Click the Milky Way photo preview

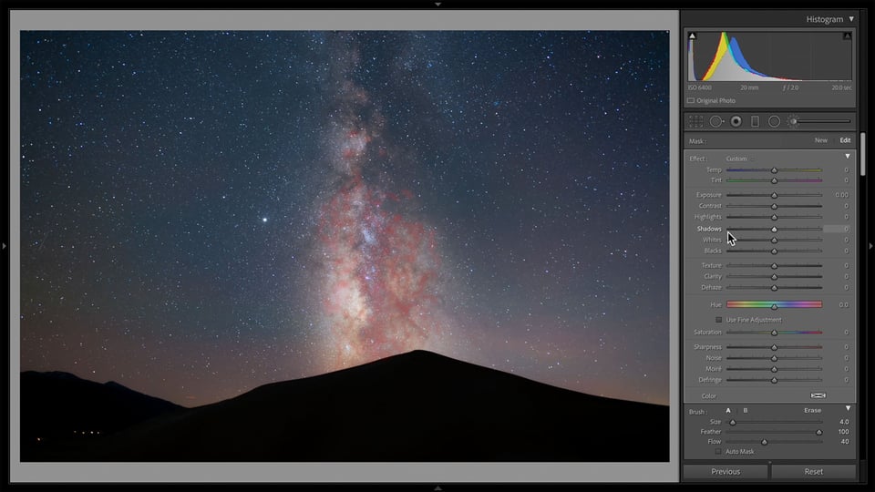point(345,246)
